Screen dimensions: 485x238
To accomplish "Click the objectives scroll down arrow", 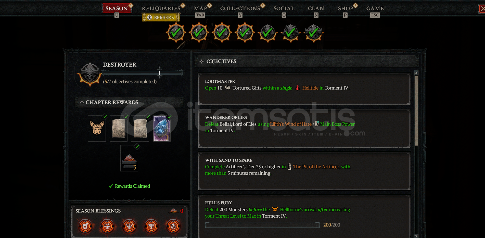I will tap(416, 236).
